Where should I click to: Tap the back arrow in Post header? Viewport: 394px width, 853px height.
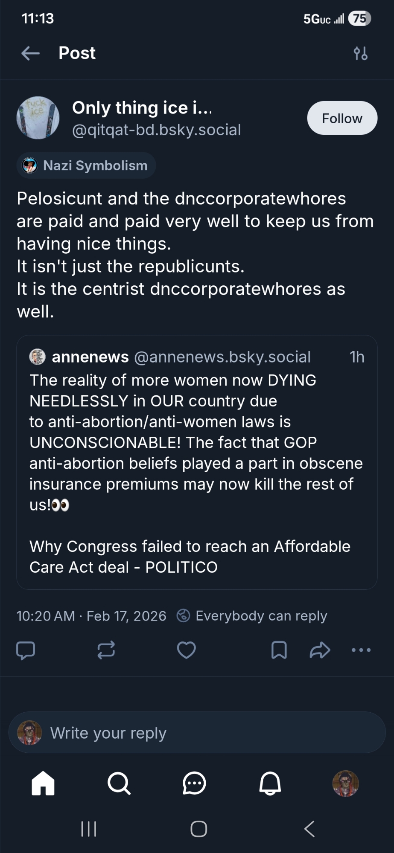point(30,53)
